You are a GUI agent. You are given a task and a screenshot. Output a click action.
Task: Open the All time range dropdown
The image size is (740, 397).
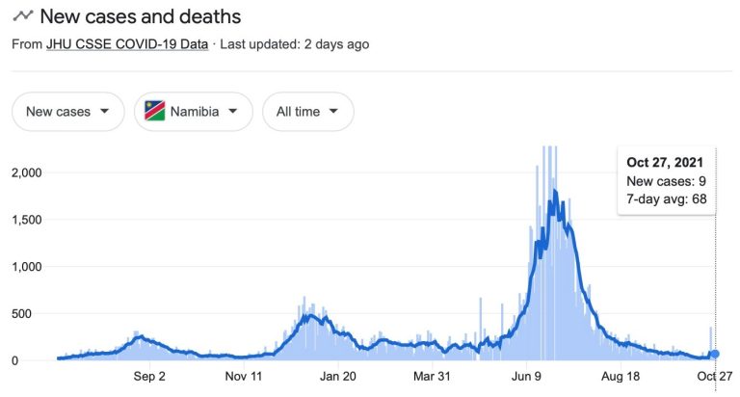[307, 112]
